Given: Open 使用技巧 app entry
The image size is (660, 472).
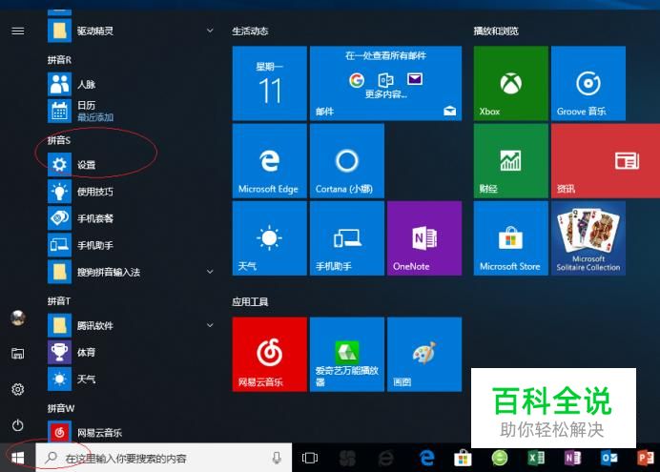Looking at the screenshot, I should pos(132,192).
